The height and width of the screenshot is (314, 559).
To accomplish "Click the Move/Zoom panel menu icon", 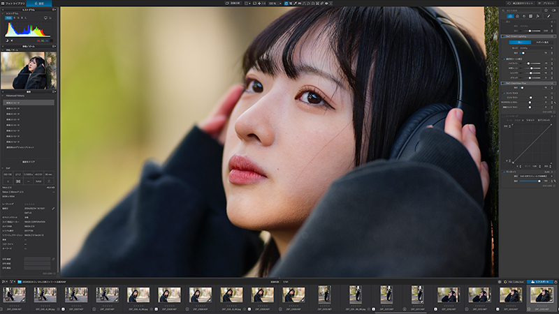I will click(x=54, y=46).
